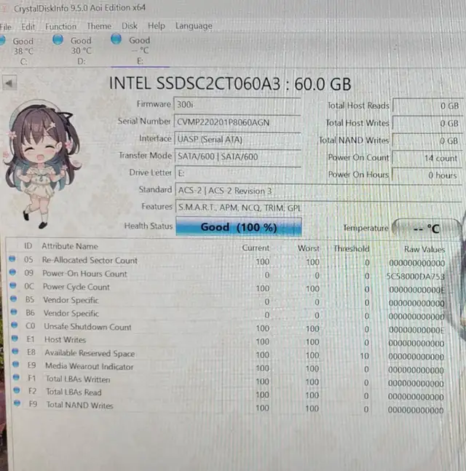Image resolution: width=466 pixels, height=471 pixels.
Task: Select the Available Reserved Space row
Action: coord(229,354)
